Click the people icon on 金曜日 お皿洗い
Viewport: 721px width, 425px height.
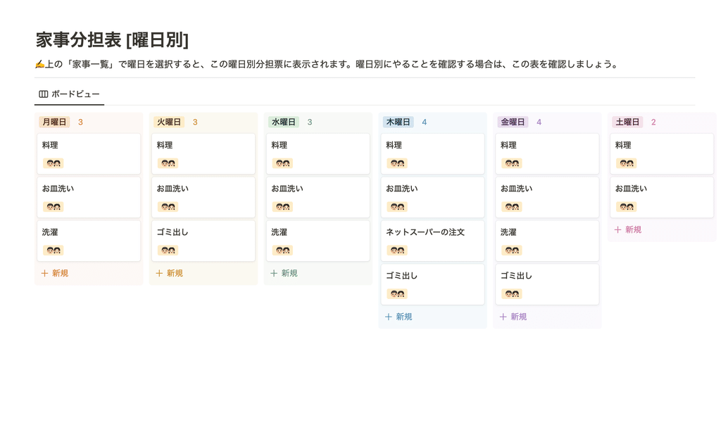tap(512, 207)
